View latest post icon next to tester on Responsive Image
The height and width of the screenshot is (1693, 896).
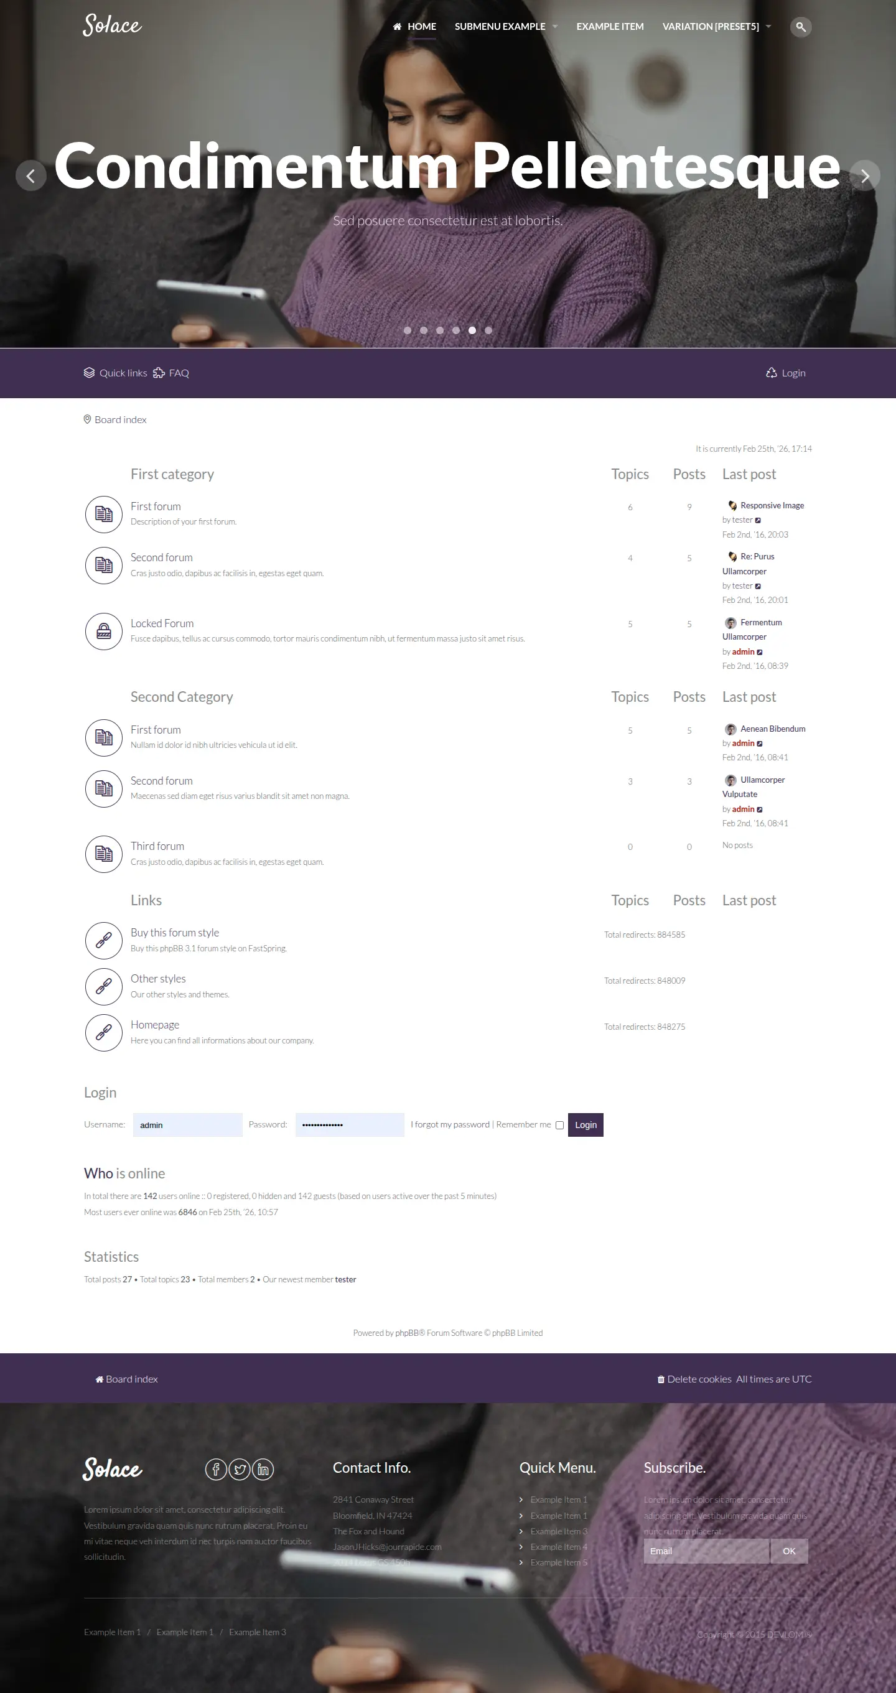(758, 521)
